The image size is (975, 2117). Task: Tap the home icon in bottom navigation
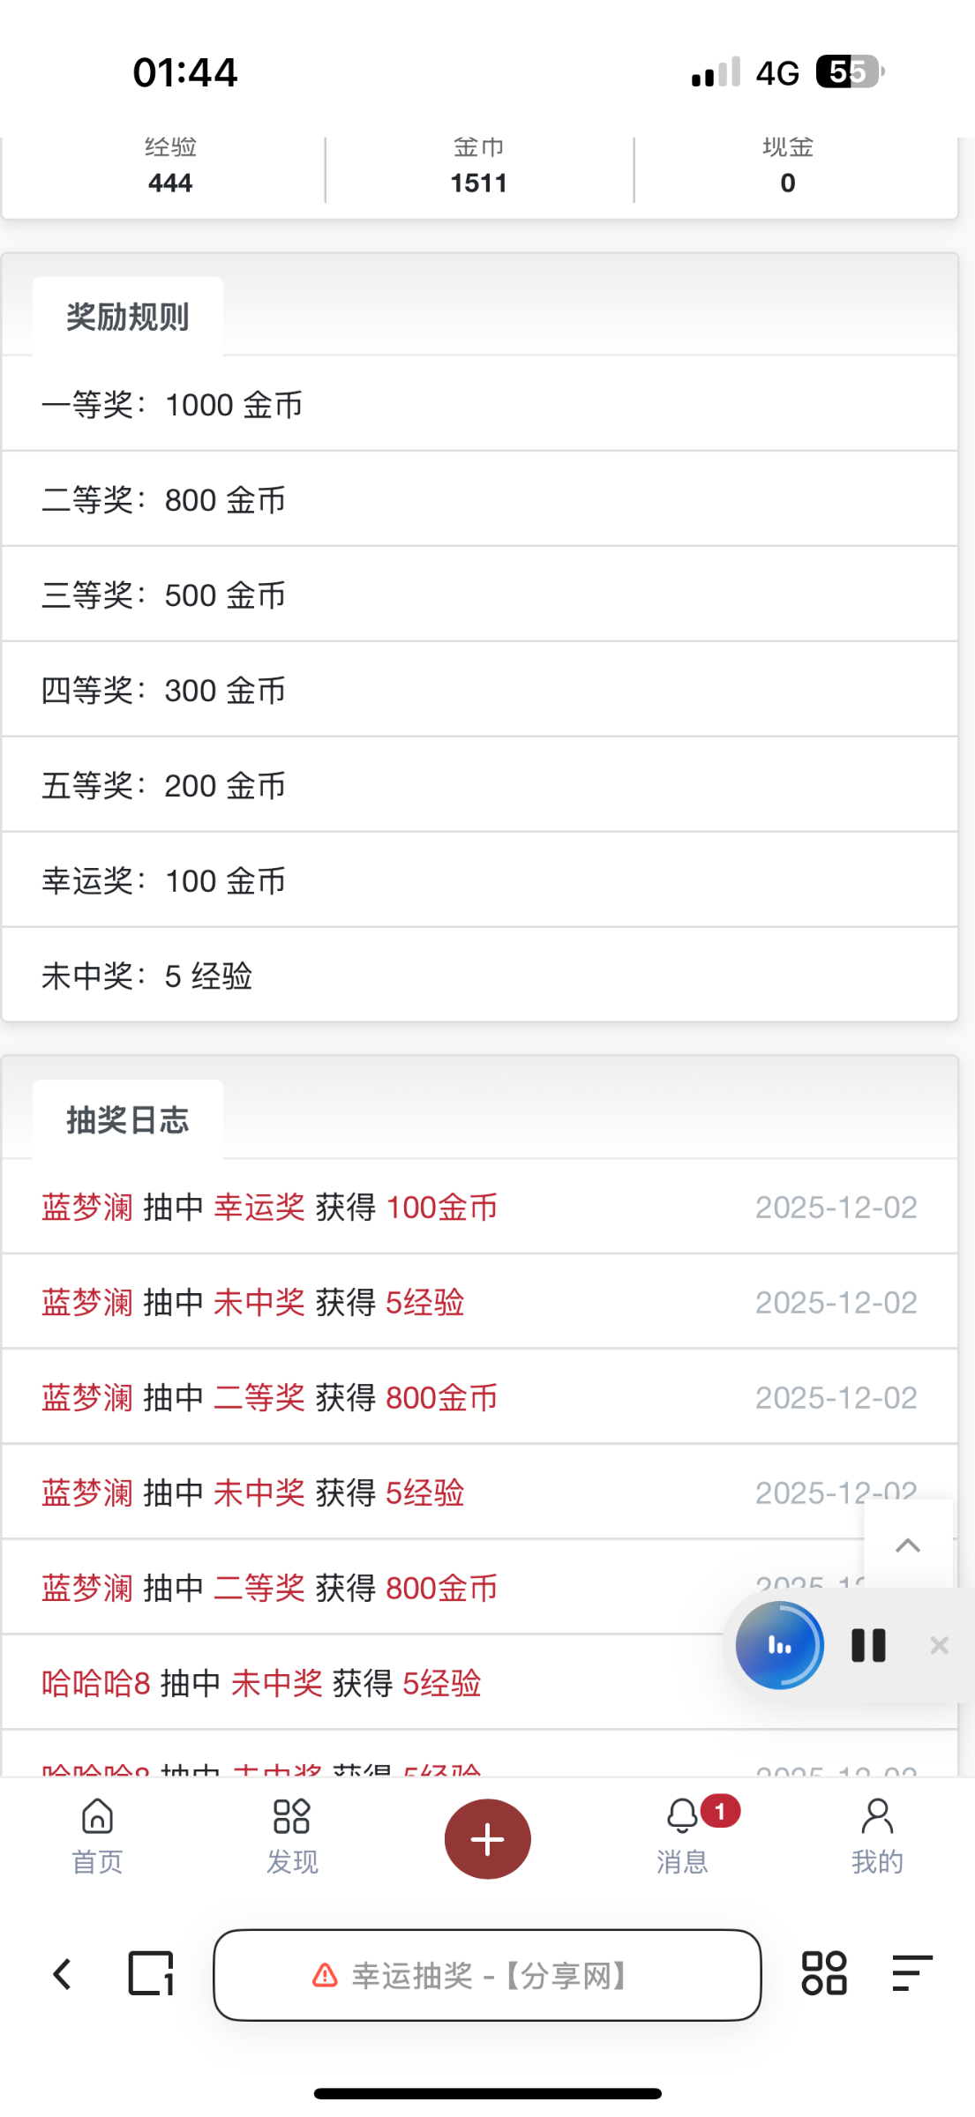click(x=97, y=1817)
